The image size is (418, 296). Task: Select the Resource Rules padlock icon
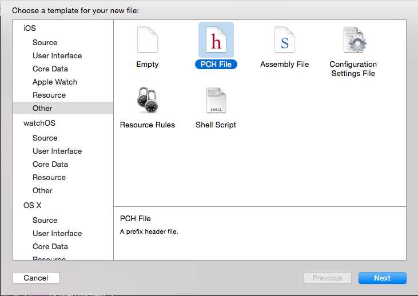(x=147, y=101)
